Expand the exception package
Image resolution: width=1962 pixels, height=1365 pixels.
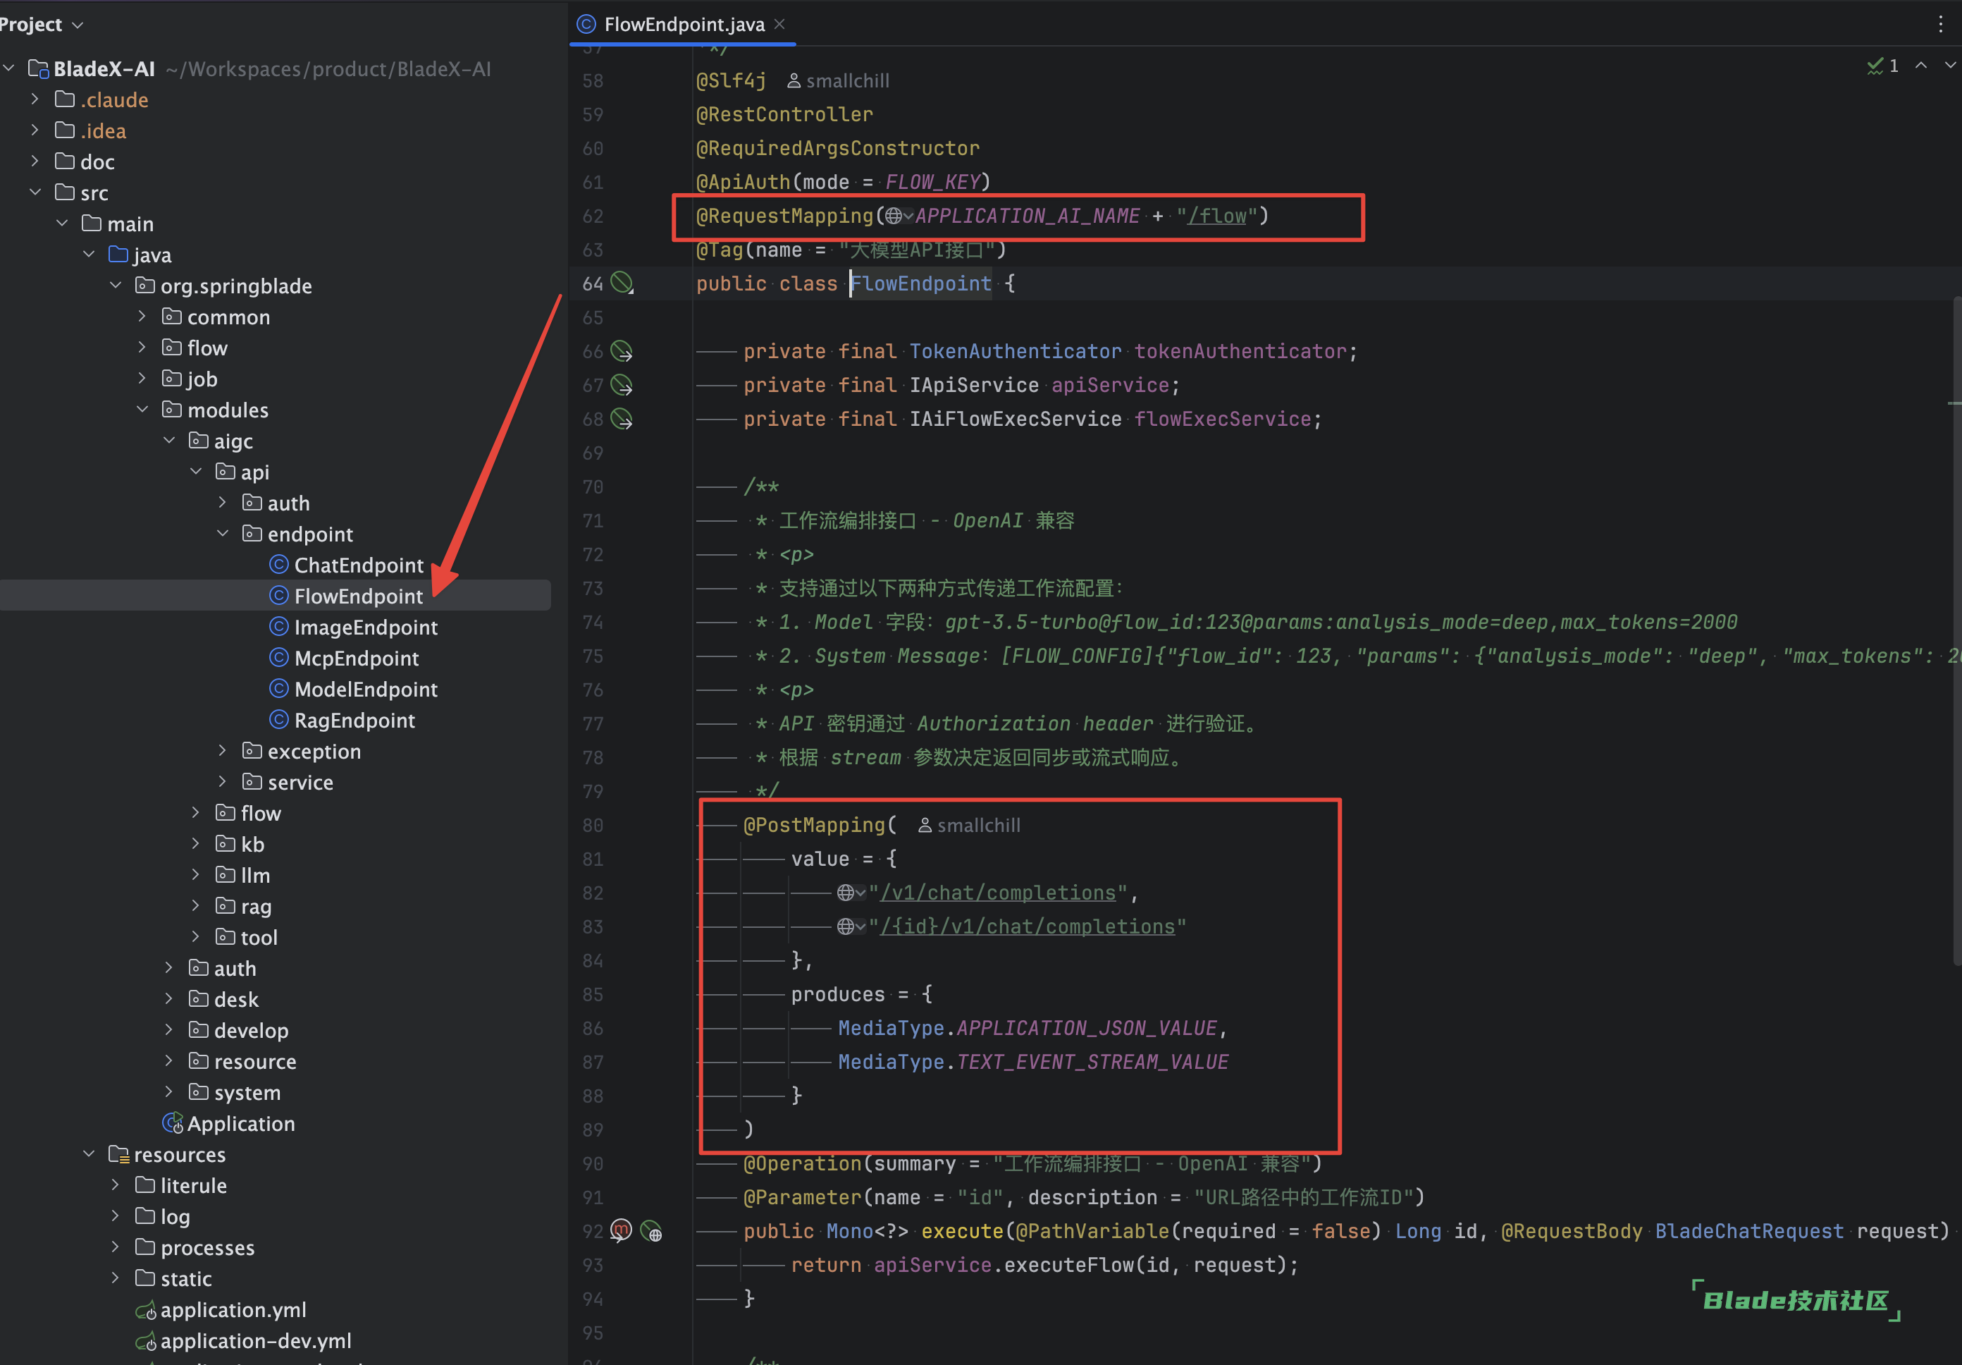[x=222, y=750]
